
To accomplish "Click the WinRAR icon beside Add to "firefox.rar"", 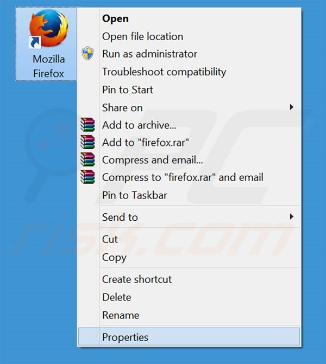I will 87,143.
